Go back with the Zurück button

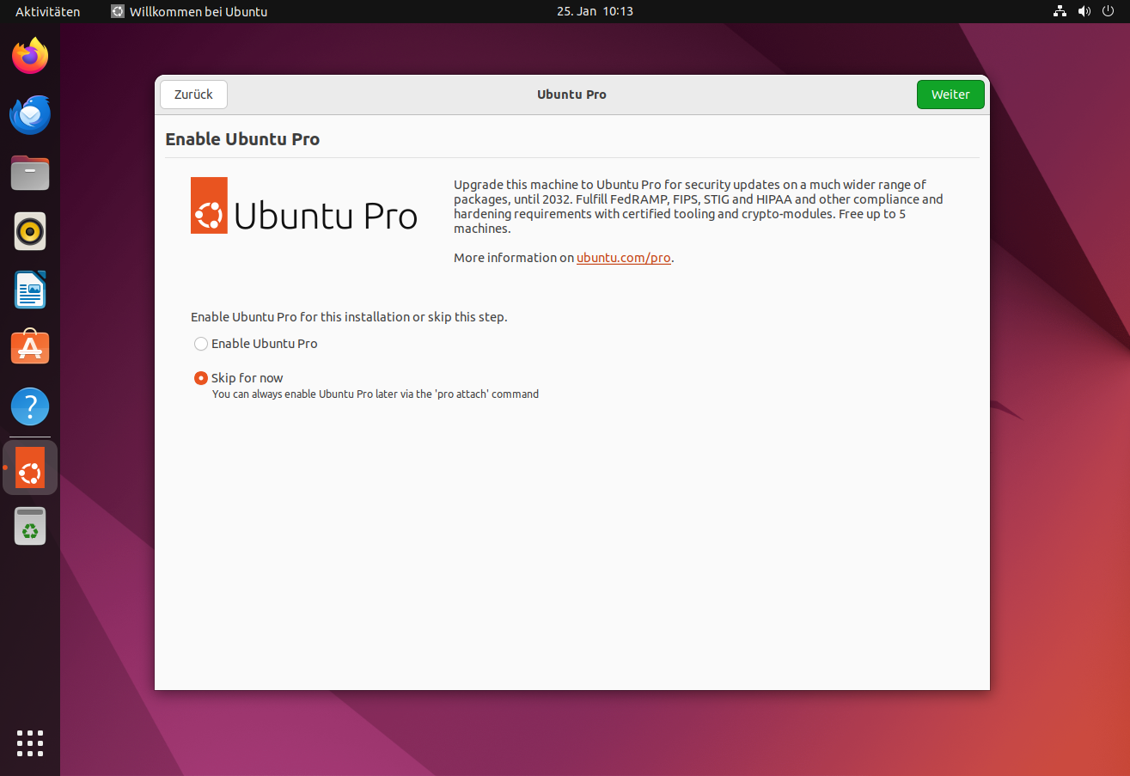coord(193,95)
